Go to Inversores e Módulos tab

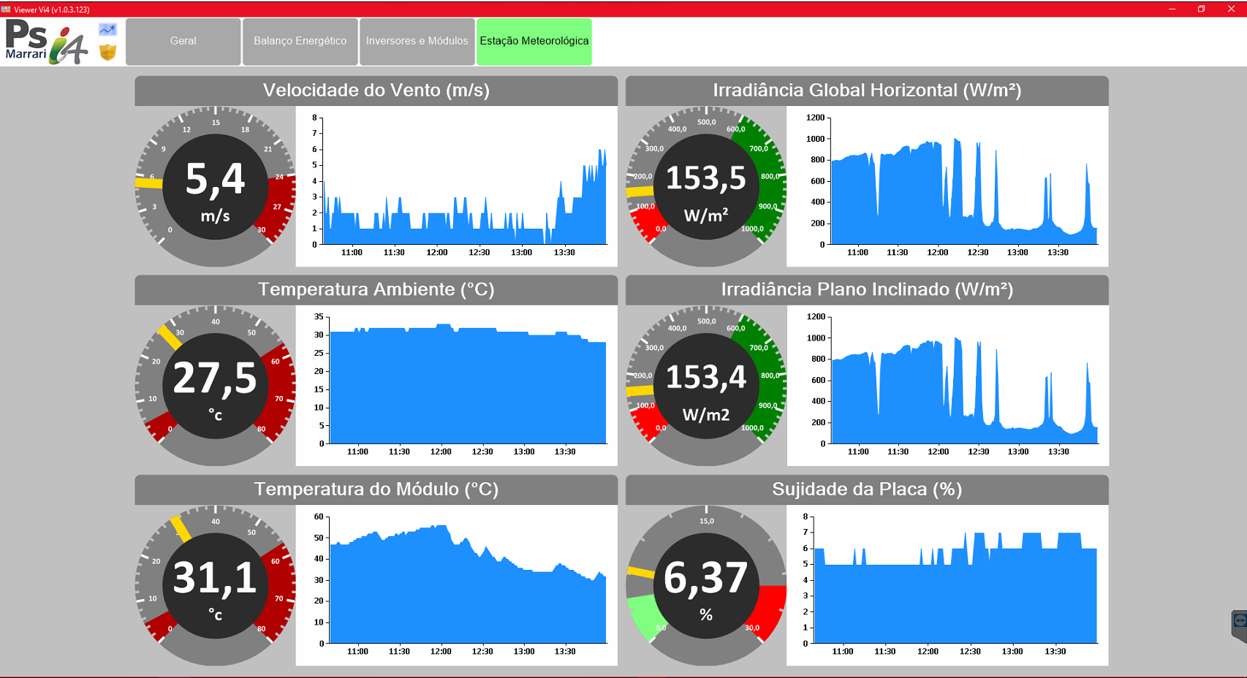(x=417, y=42)
